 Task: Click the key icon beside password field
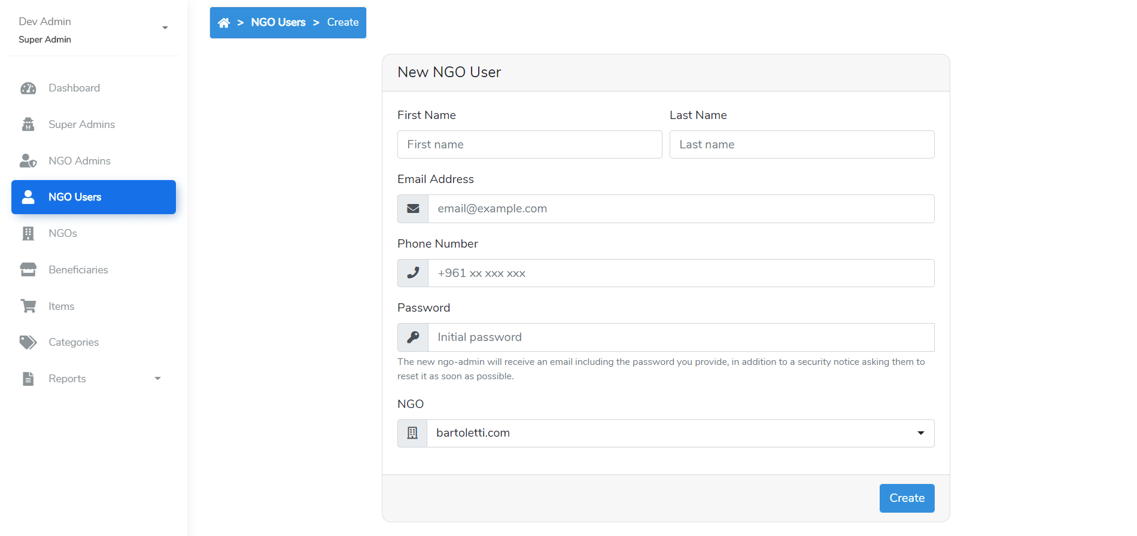(x=413, y=337)
